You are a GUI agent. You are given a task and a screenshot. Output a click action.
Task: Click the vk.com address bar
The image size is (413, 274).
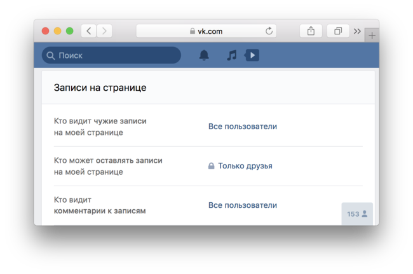(x=207, y=31)
